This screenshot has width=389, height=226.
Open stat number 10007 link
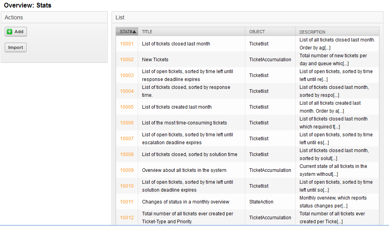[127, 139]
